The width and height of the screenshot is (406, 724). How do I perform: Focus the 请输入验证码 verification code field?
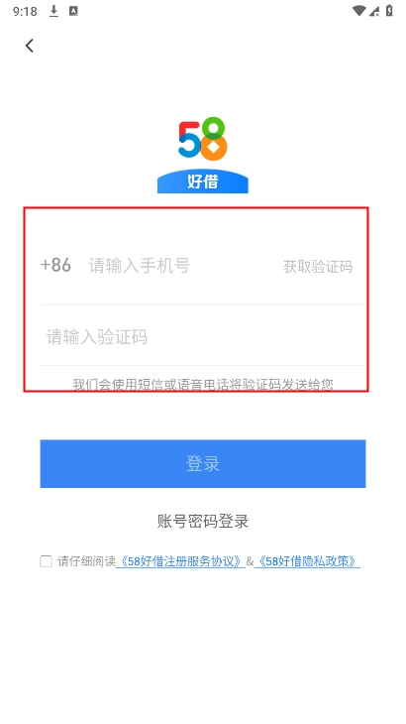(x=203, y=337)
